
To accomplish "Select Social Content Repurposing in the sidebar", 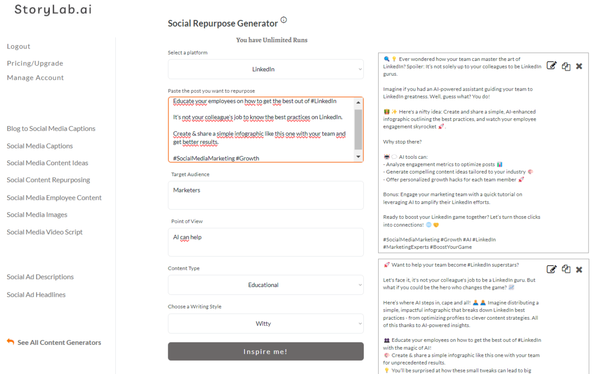I will 48,180.
